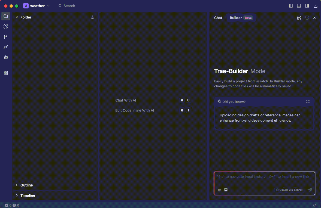
Task: Click the Edit Code Inline With AI entry
Action: (135, 110)
